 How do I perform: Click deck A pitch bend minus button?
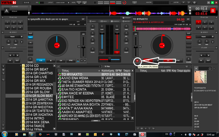point(82,61)
